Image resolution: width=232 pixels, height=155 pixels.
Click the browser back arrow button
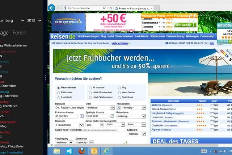click(x=51, y=8)
